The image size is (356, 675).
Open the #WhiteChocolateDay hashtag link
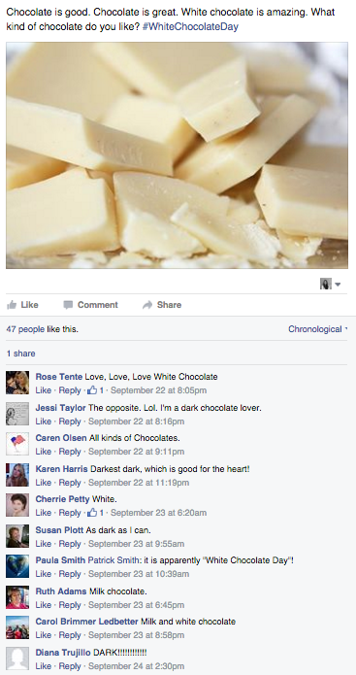pos(189,26)
